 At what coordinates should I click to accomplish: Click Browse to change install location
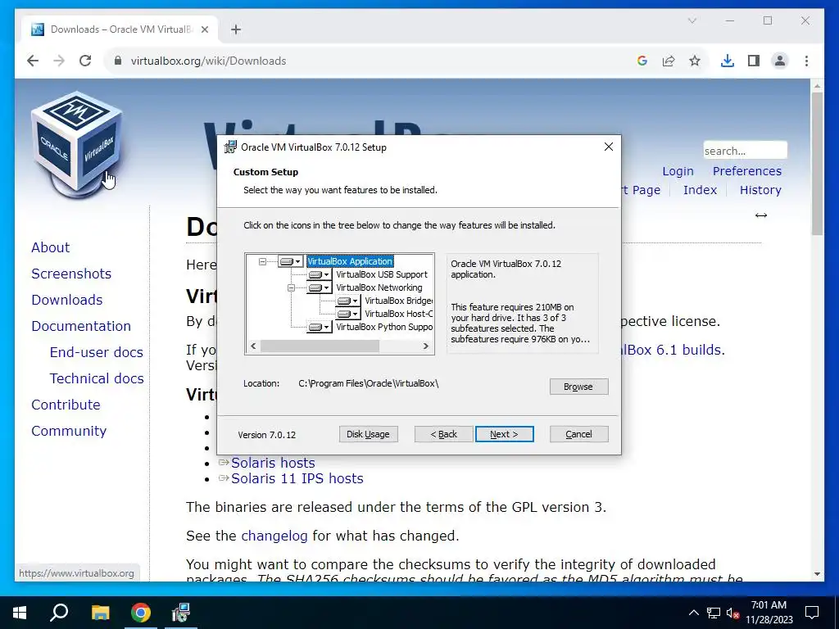pyautogui.click(x=578, y=387)
